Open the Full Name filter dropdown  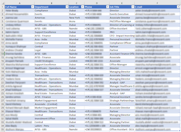pos(33,7)
